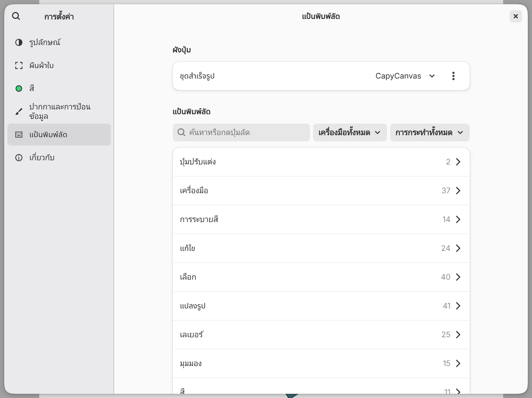Expand the แก้ไข row chevron
This screenshot has width=532, height=398.
tap(458, 248)
